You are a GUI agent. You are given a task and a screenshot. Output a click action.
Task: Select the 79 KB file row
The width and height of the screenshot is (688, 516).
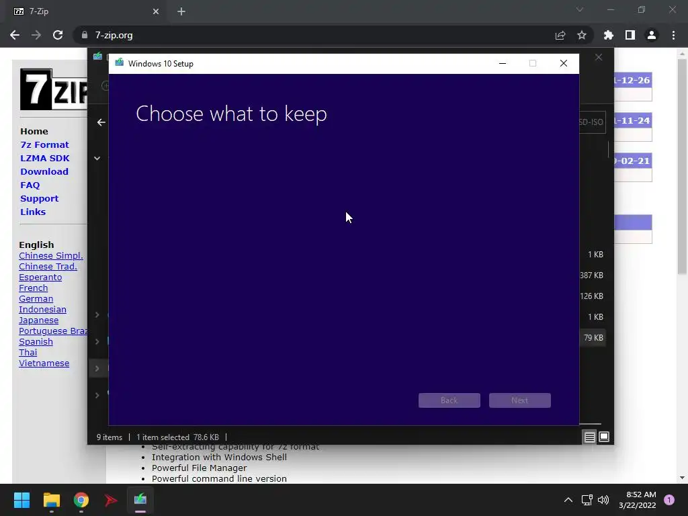(x=593, y=338)
